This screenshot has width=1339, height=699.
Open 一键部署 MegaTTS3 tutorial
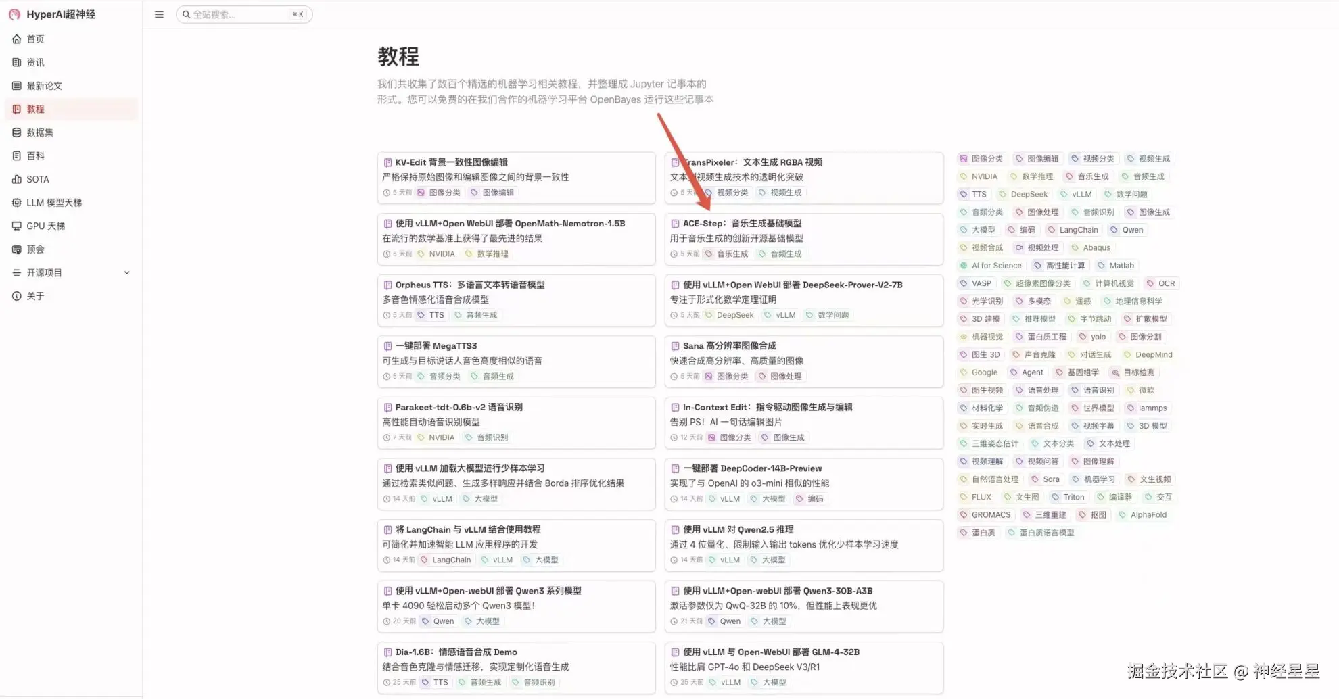pos(516,361)
